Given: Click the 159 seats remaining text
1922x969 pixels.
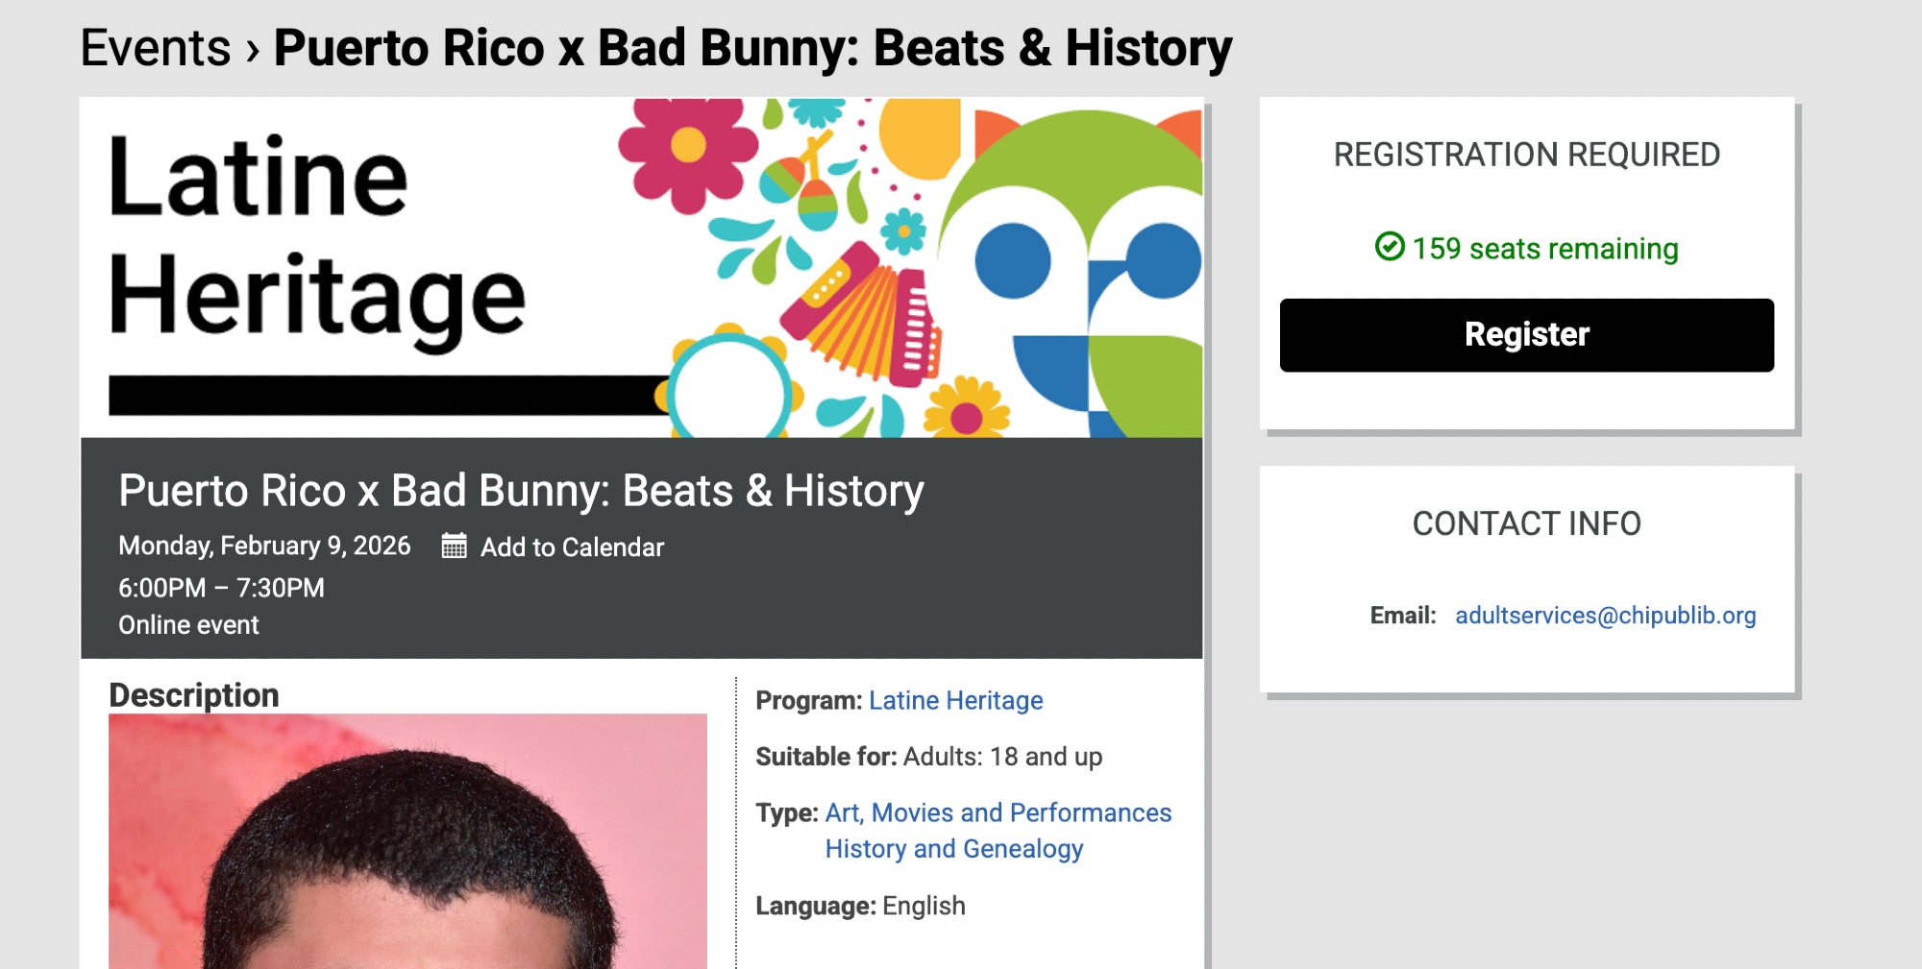Looking at the screenshot, I should tap(1544, 249).
